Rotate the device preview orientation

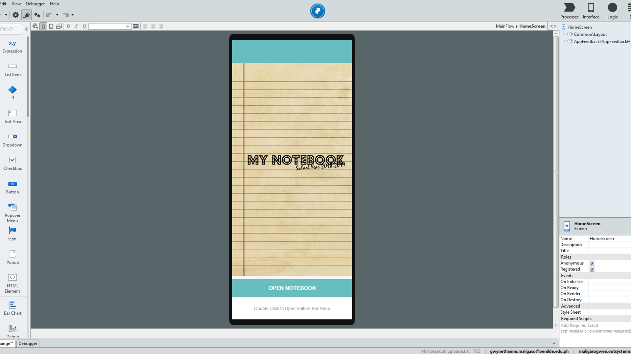coord(59,26)
